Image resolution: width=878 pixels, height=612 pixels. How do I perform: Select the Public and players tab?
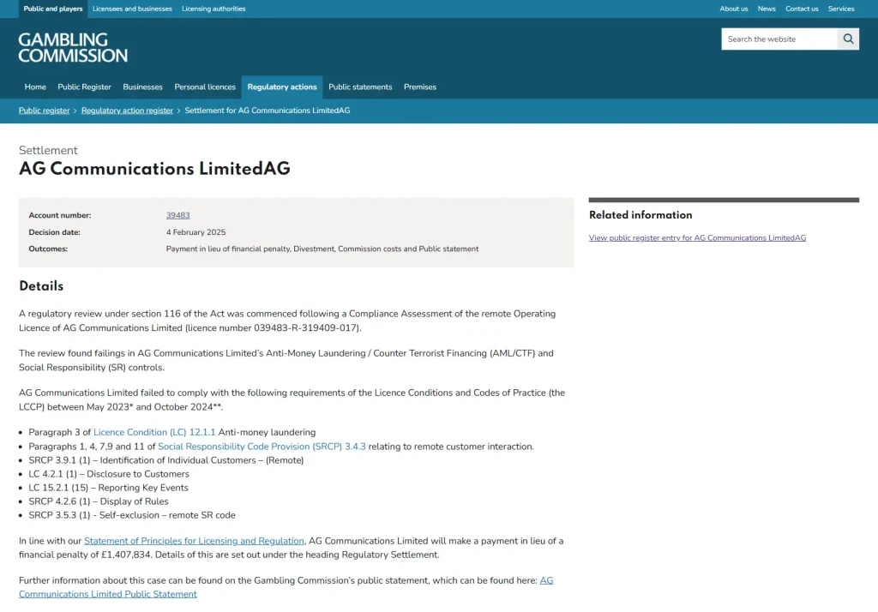click(x=53, y=9)
